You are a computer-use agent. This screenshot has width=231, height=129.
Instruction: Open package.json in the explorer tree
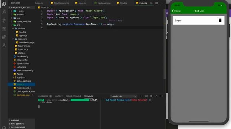pyautogui.click(x=23, y=95)
